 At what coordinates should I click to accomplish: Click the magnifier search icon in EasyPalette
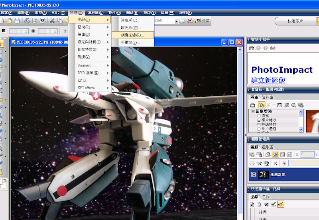tap(293, 105)
